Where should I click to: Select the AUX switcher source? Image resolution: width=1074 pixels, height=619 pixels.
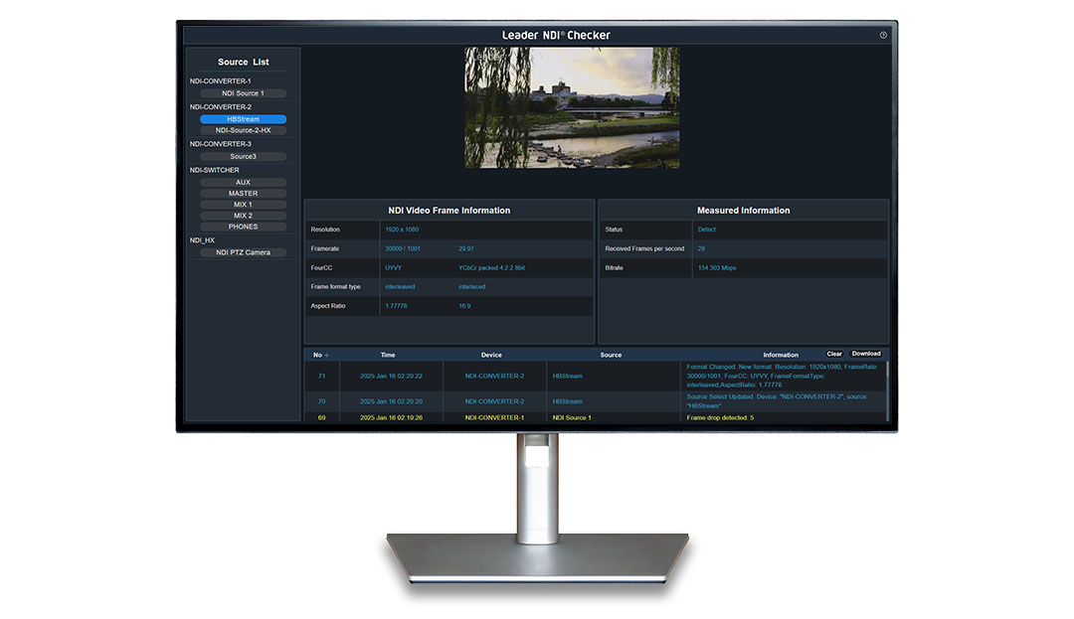tap(243, 183)
